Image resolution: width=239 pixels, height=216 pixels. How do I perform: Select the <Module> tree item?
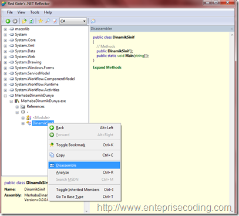[41, 117]
